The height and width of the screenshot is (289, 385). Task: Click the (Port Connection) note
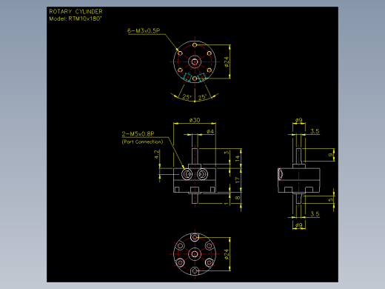point(142,142)
